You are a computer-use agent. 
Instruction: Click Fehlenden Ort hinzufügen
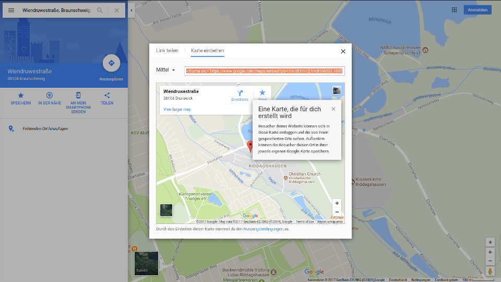point(45,128)
